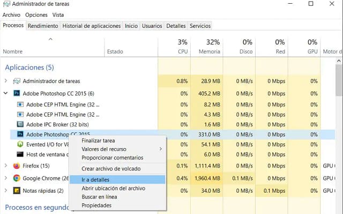This screenshot has height=214, width=343.
Task: Expand the Notas rápidas (2) group
Action: pos(6,190)
